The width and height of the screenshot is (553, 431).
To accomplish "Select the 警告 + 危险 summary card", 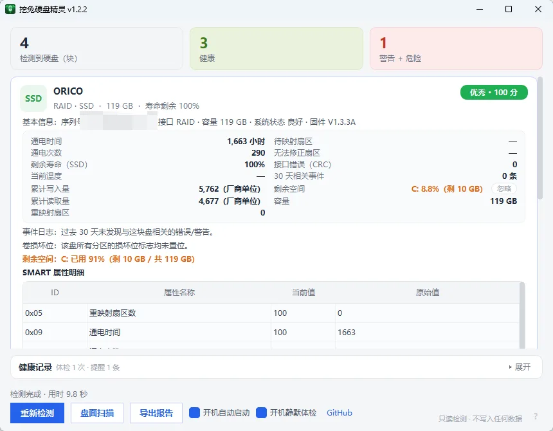I will click(456, 49).
